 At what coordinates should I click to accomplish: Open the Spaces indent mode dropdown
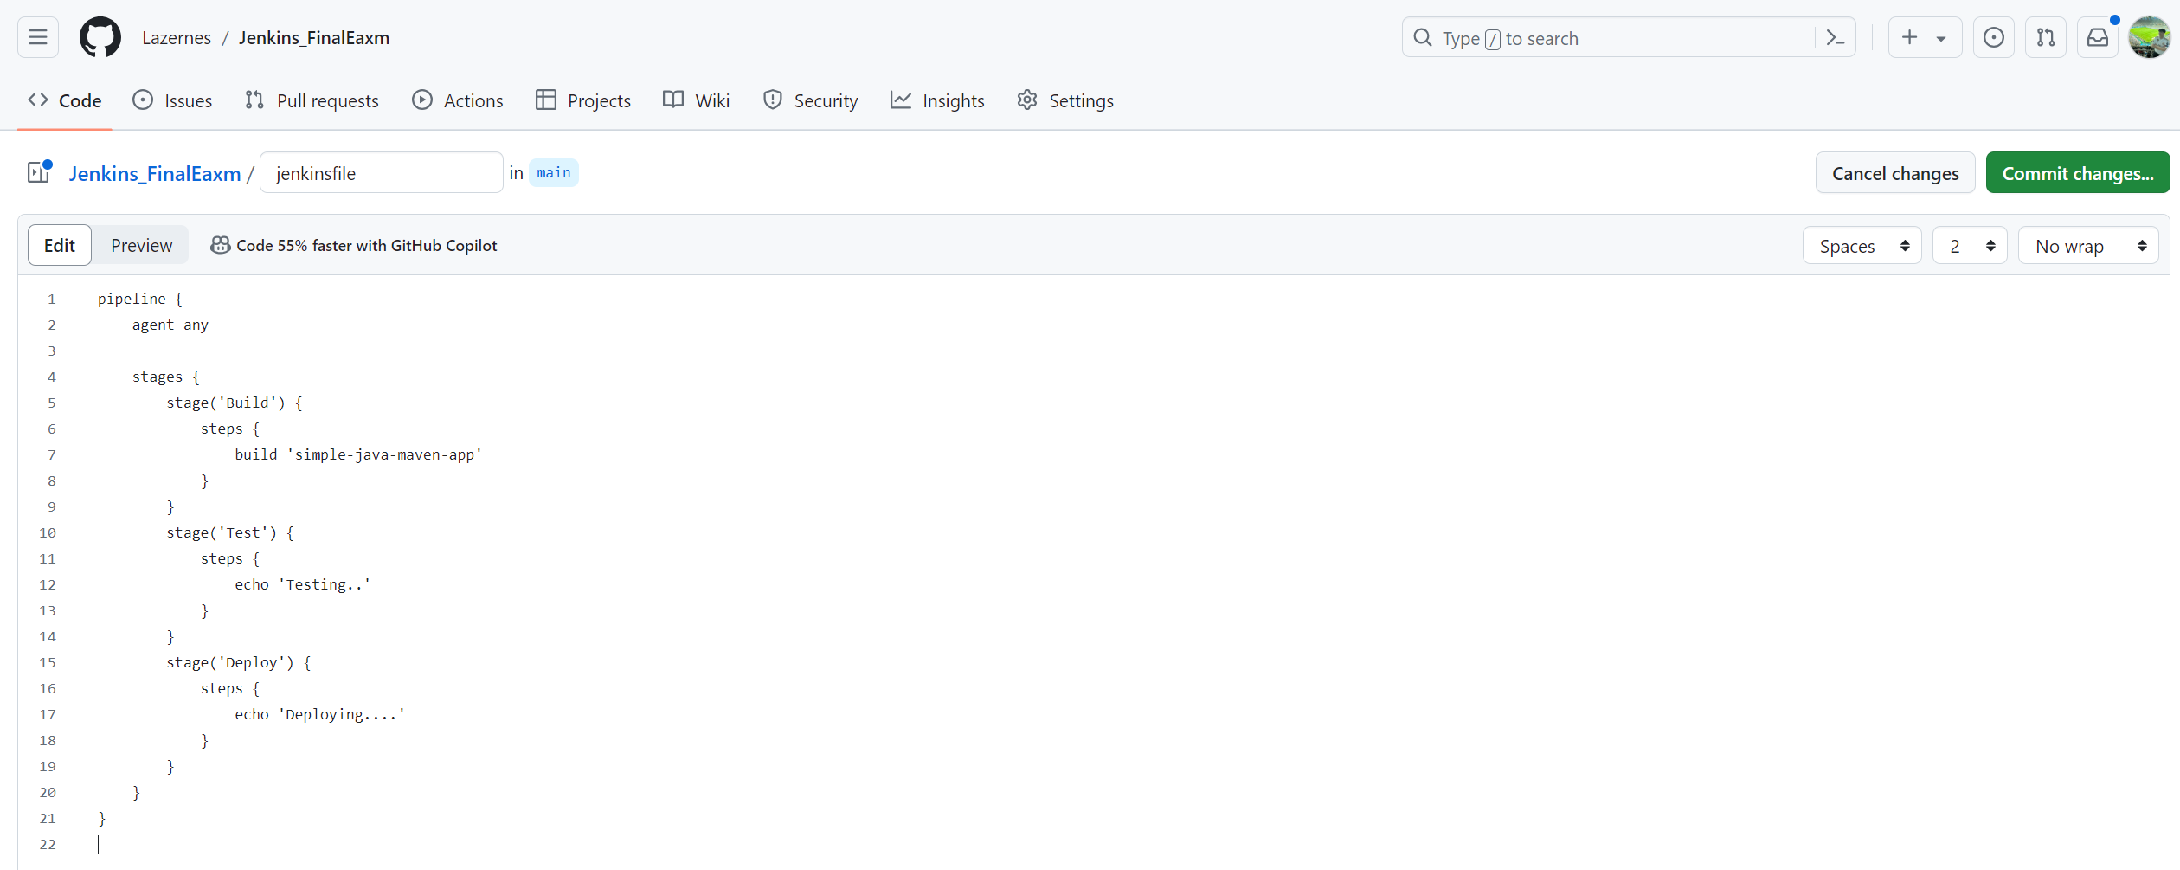tap(1862, 246)
